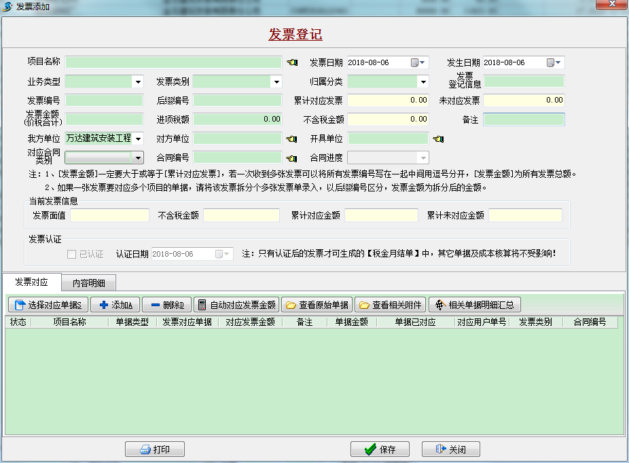The height and width of the screenshot is (463, 629).
Task: Switch to the 内容明细 tab
Action: pos(88,282)
